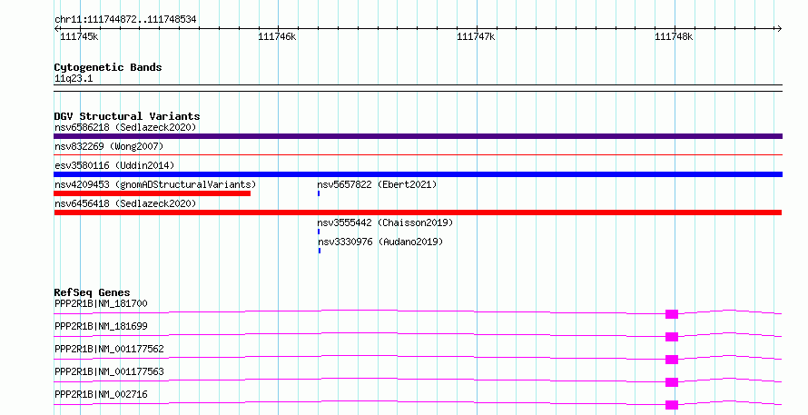
Task: Click the PPP2R1B|NM_181700 transcript label
Action: [x=101, y=303]
